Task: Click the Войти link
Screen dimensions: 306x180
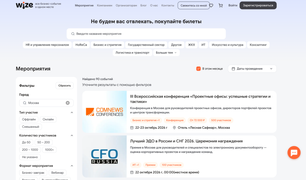Action: [x=233, y=5]
